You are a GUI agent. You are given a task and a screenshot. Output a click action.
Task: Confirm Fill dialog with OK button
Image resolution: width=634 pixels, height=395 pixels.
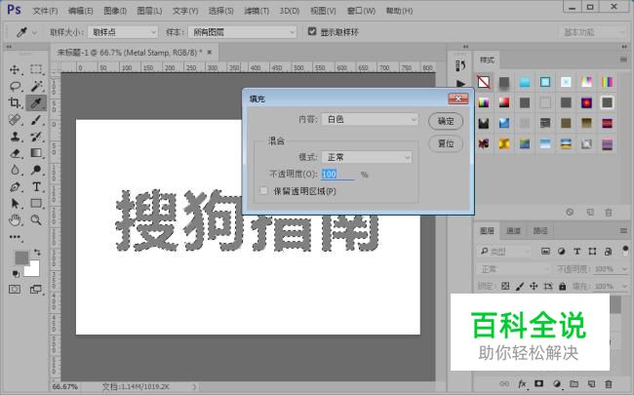click(x=446, y=121)
